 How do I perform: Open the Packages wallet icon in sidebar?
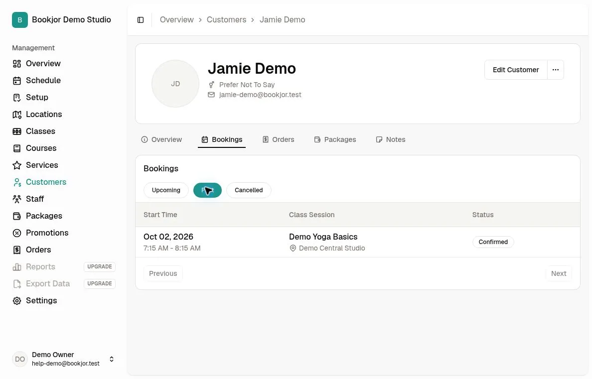[17, 216]
